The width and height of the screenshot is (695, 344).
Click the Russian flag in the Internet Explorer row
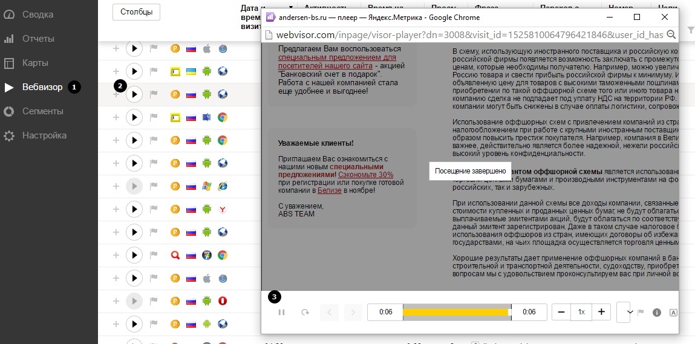point(191,186)
